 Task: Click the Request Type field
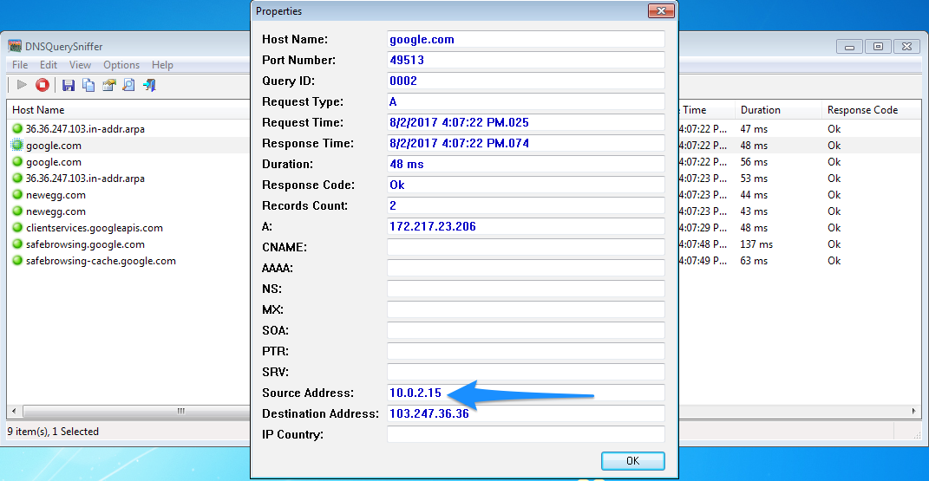(526, 101)
